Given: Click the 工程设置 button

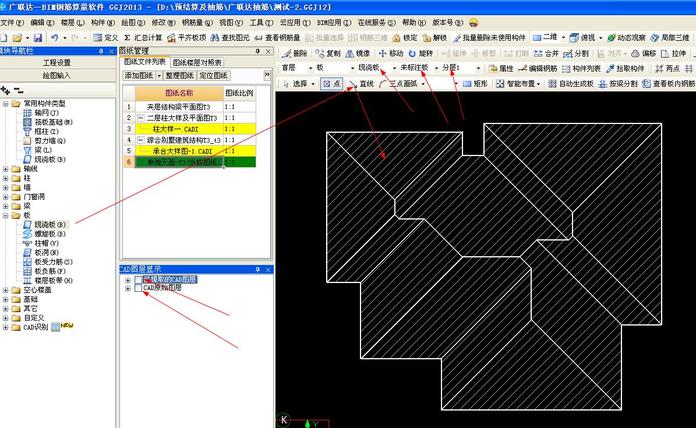Looking at the screenshot, I should point(57,63).
